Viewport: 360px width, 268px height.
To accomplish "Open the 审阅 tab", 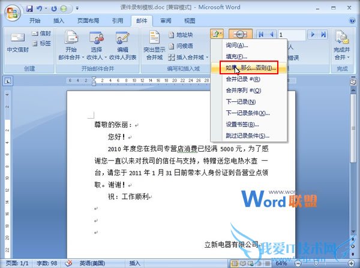I will [166, 20].
